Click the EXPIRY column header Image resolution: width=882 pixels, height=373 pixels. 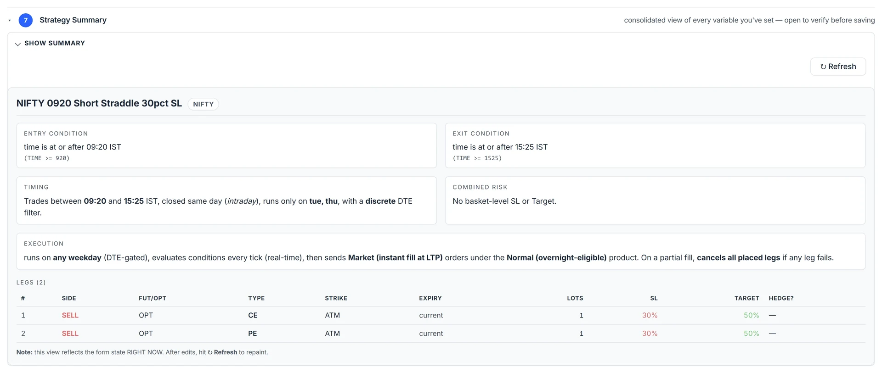tap(430, 298)
